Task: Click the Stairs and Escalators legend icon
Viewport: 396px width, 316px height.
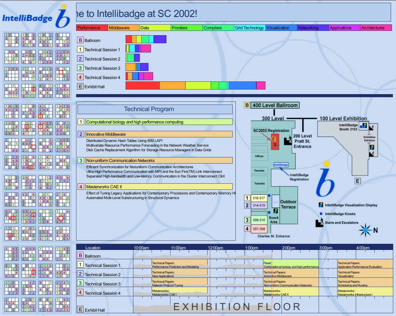Action: point(319,222)
